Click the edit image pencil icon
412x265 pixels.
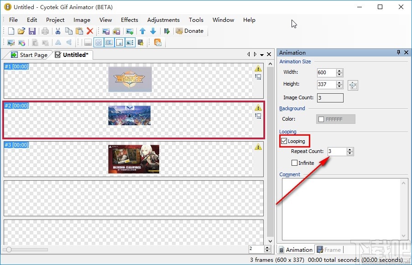(11, 42)
